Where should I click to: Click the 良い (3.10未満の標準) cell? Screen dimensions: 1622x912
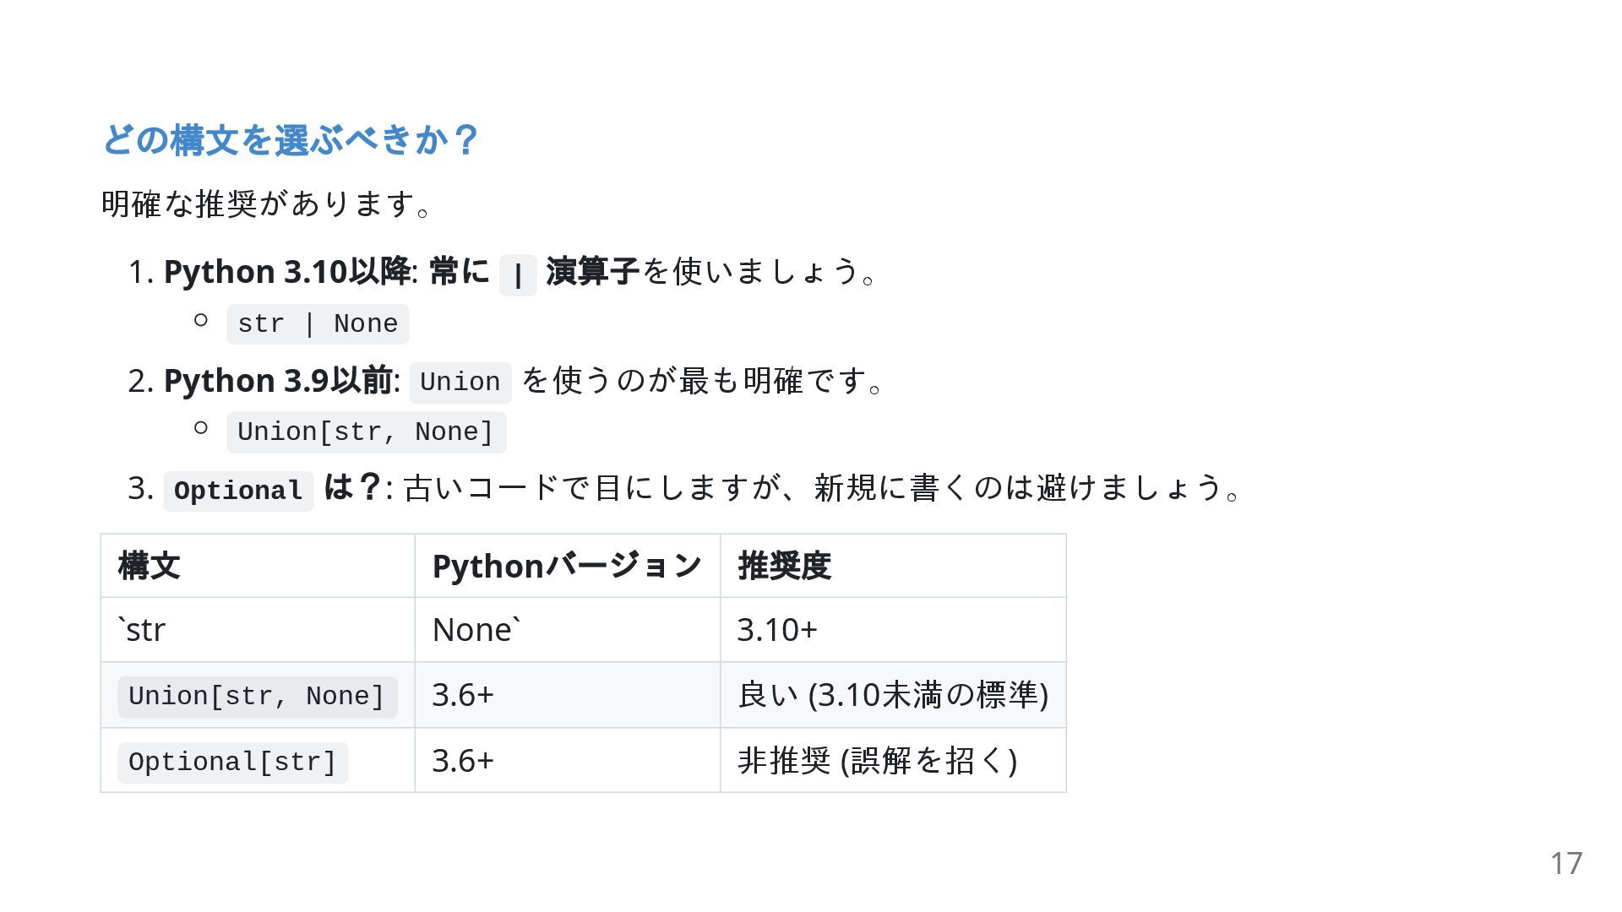pos(894,695)
